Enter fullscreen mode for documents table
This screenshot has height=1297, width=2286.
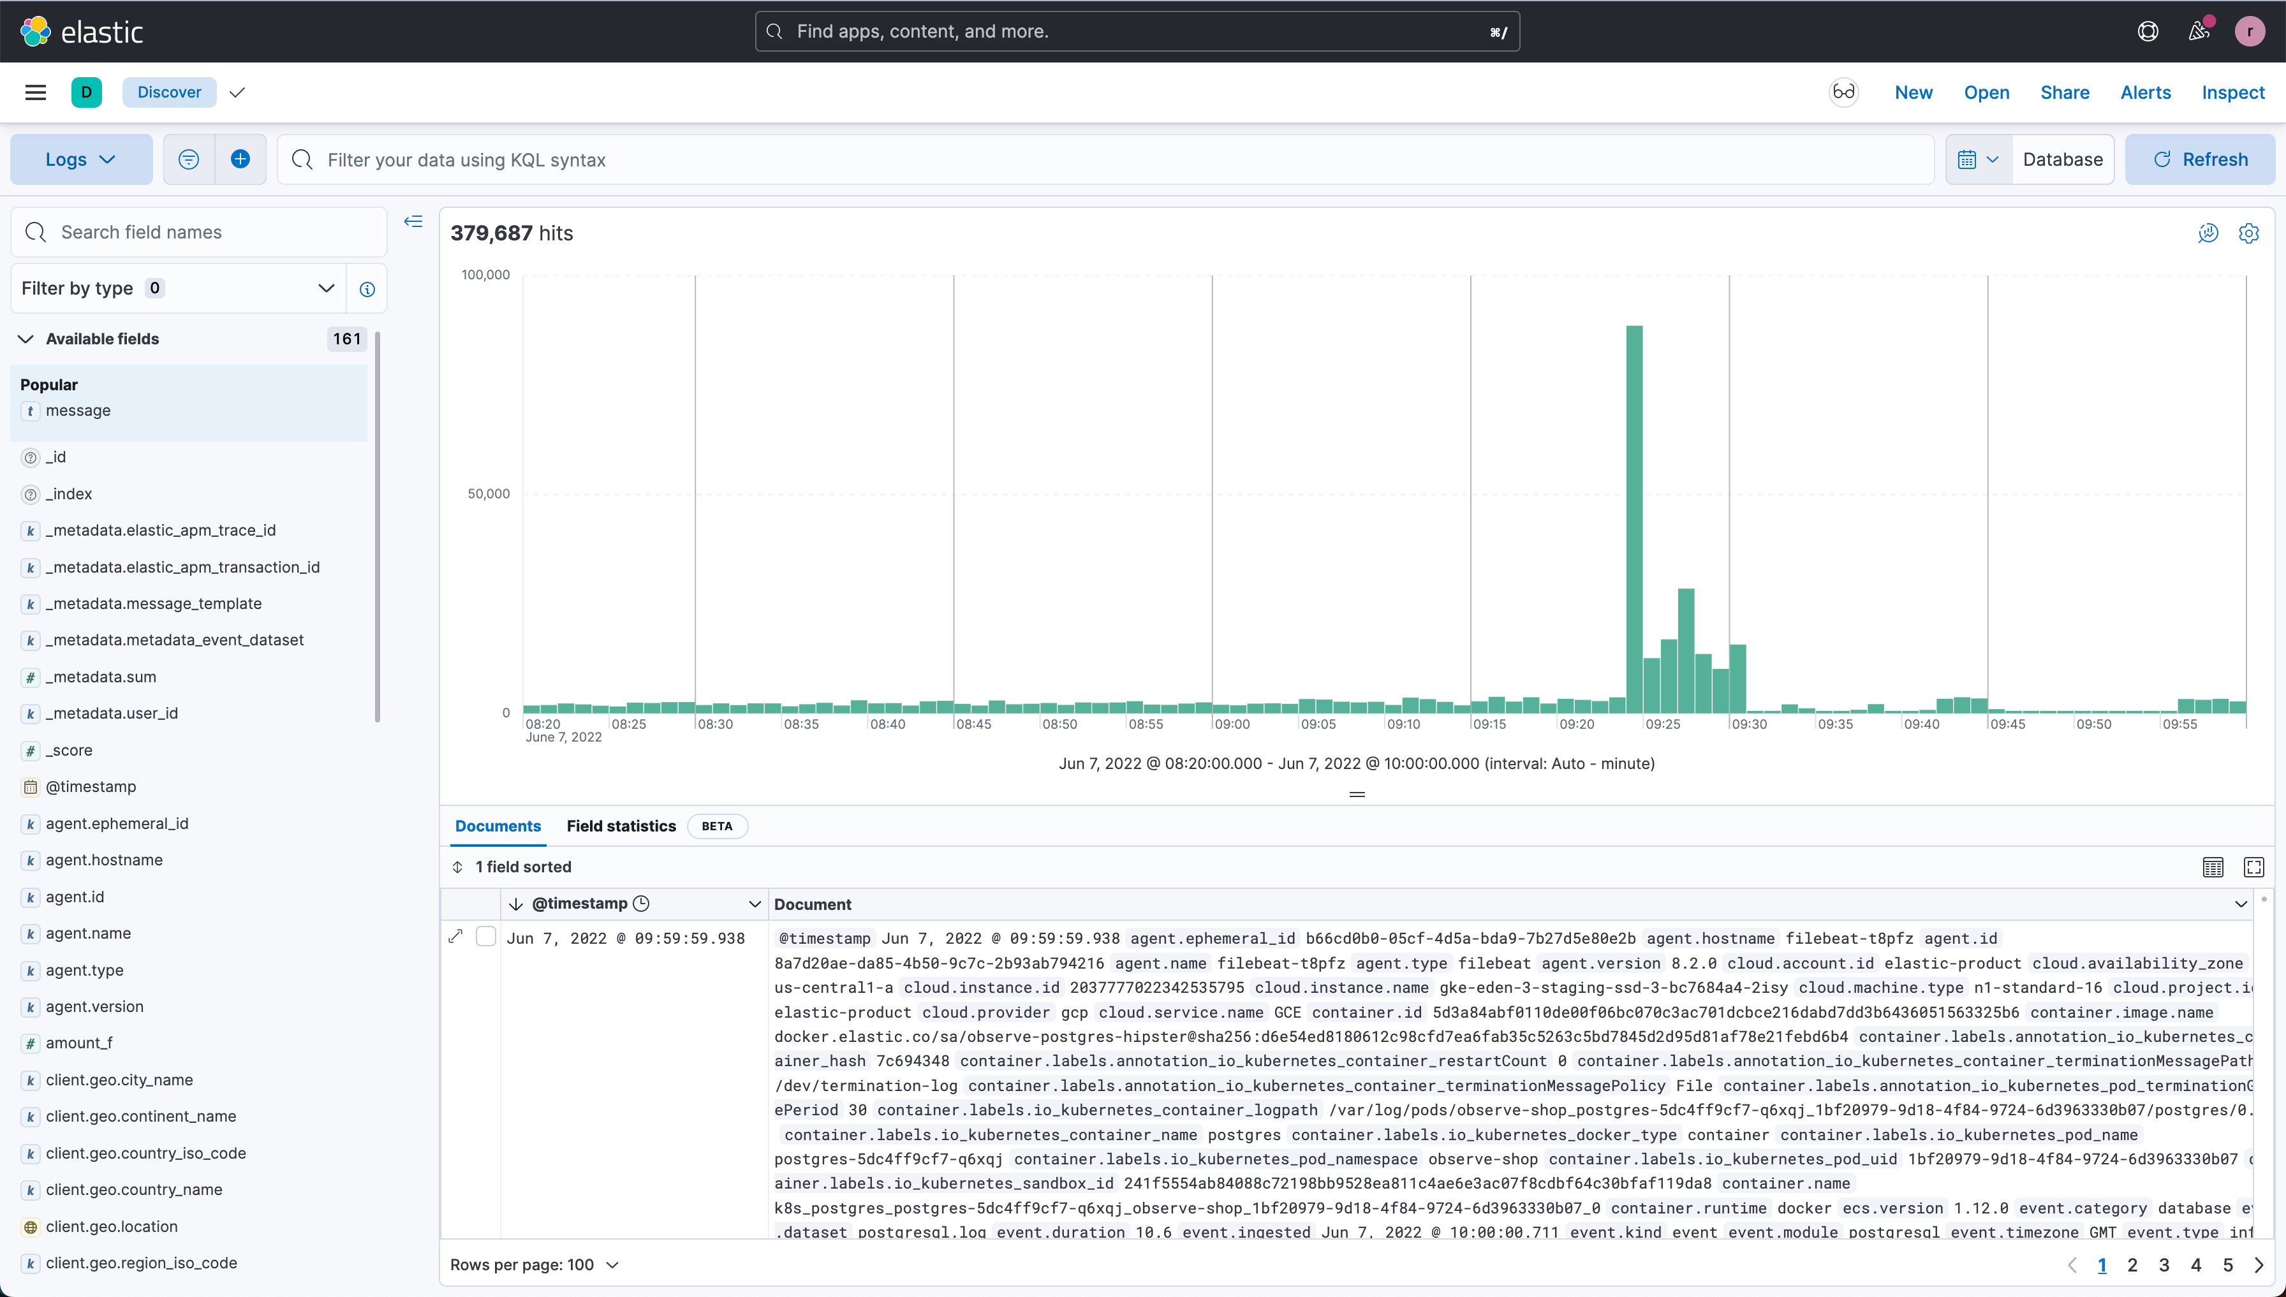[x=2254, y=867]
